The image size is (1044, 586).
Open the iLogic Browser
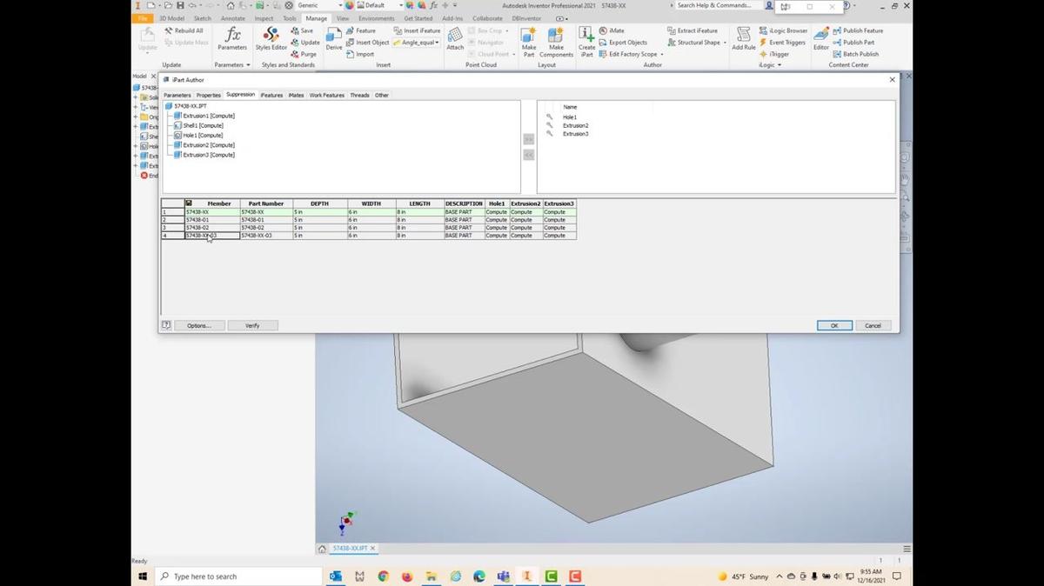pos(783,30)
